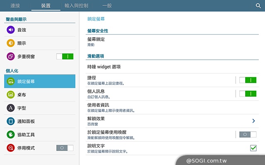
Task: Open the 通知面板 label
Action: (x=26, y=121)
